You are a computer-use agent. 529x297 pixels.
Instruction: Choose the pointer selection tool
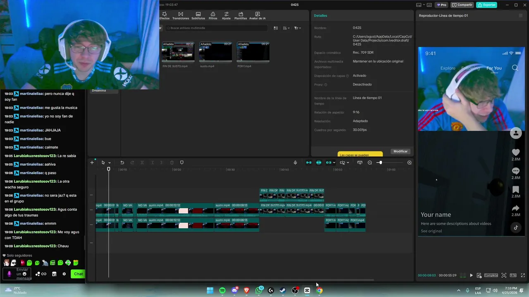click(103, 163)
